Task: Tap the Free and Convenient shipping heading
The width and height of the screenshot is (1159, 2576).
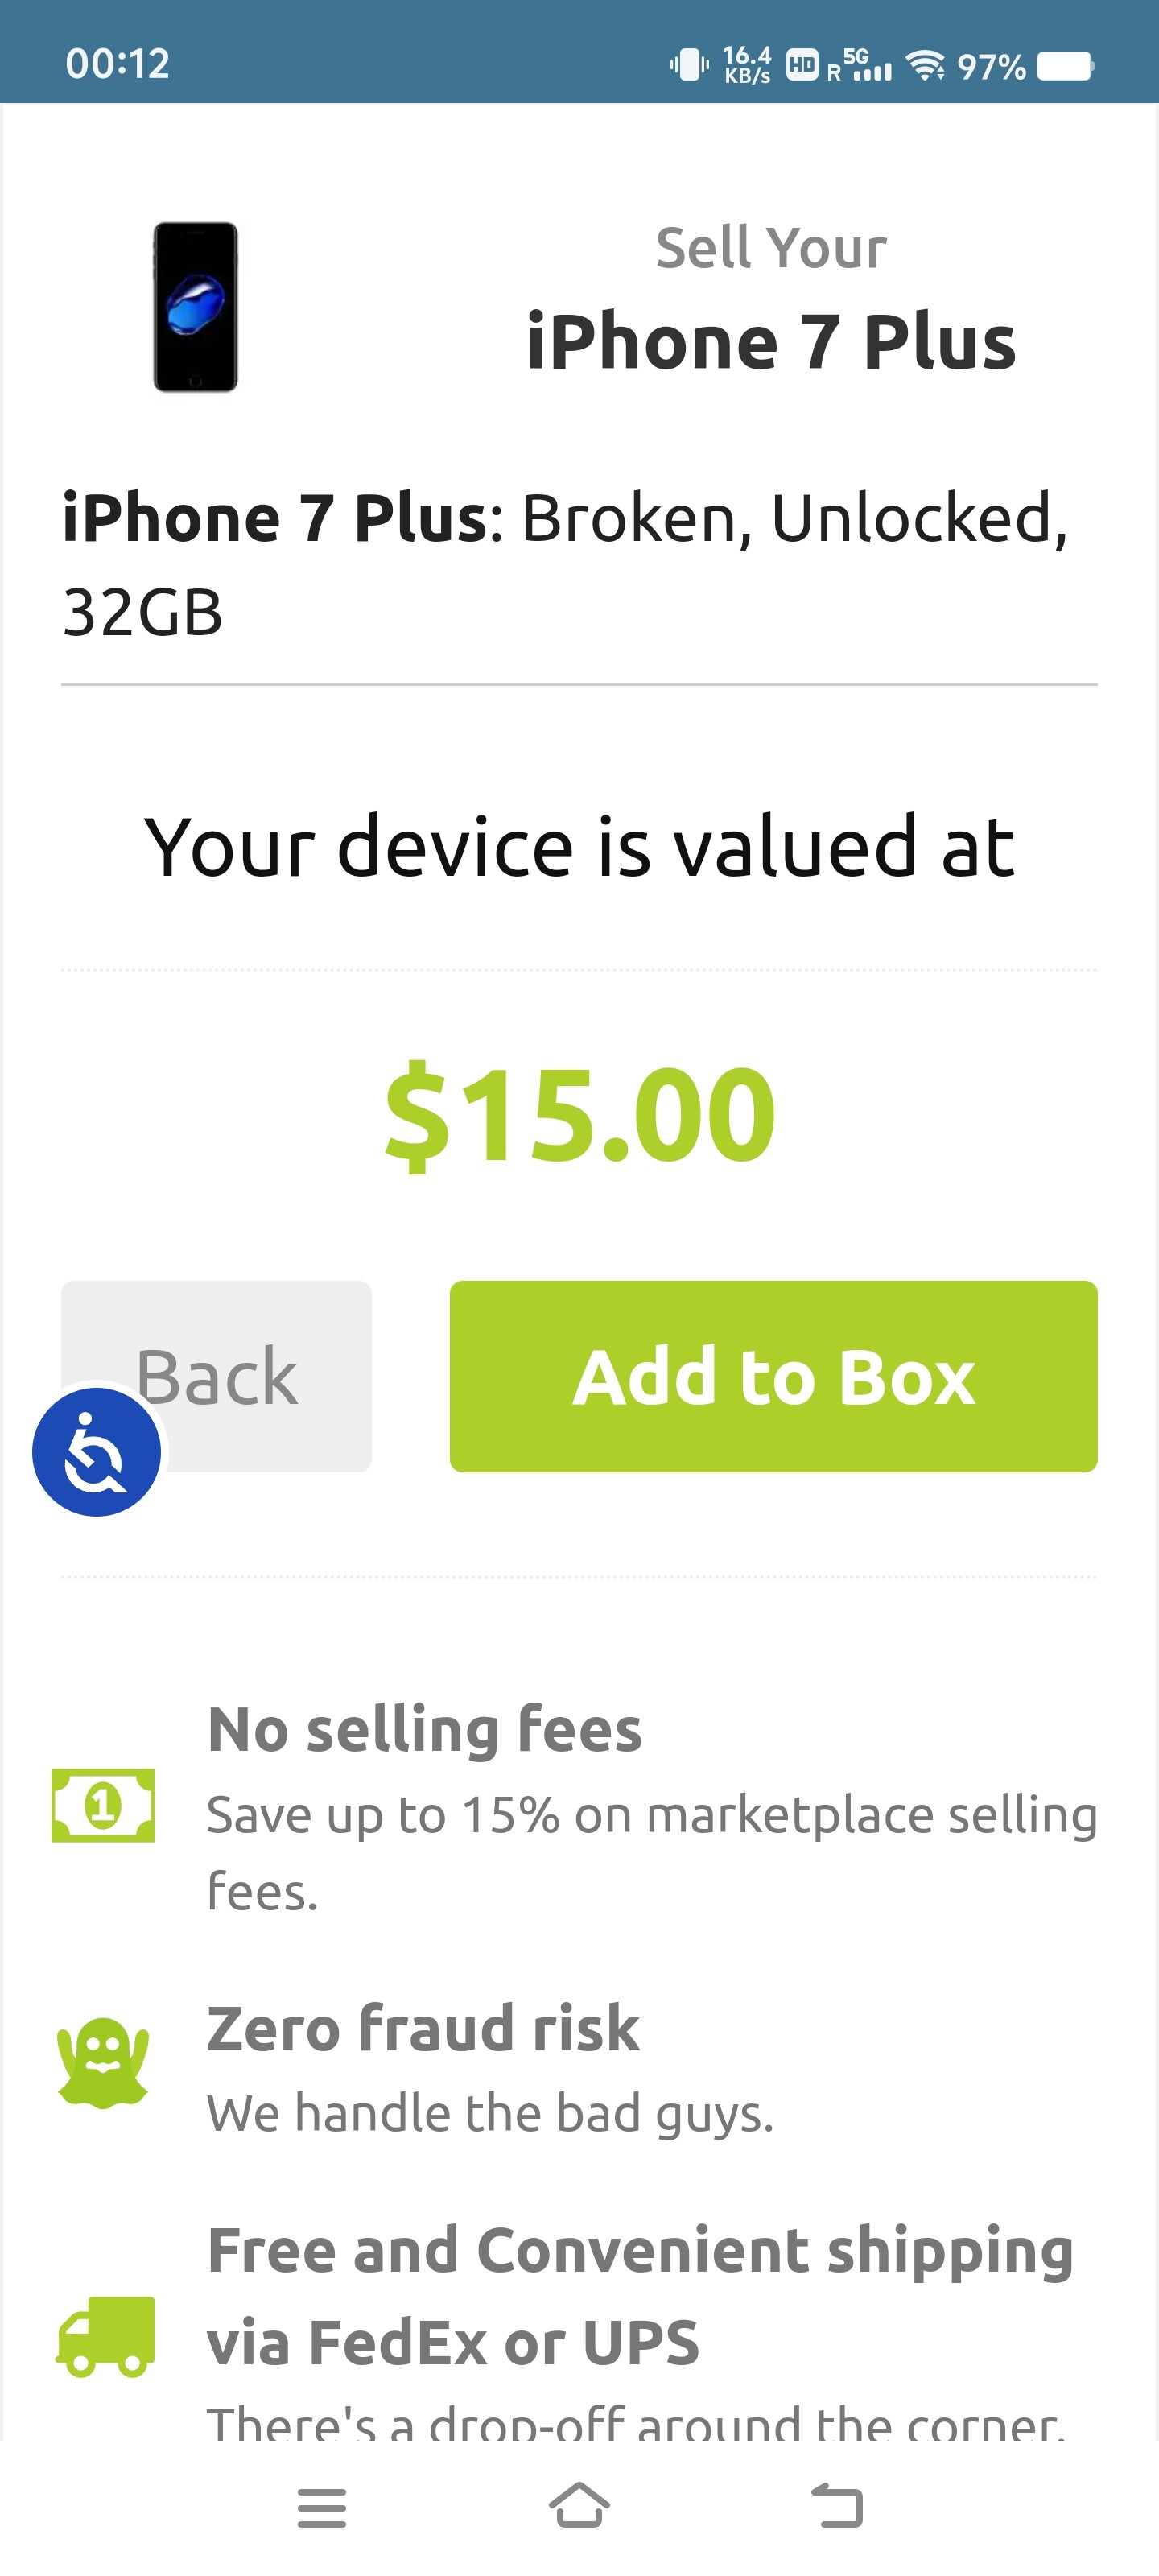Action: tap(640, 2296)
